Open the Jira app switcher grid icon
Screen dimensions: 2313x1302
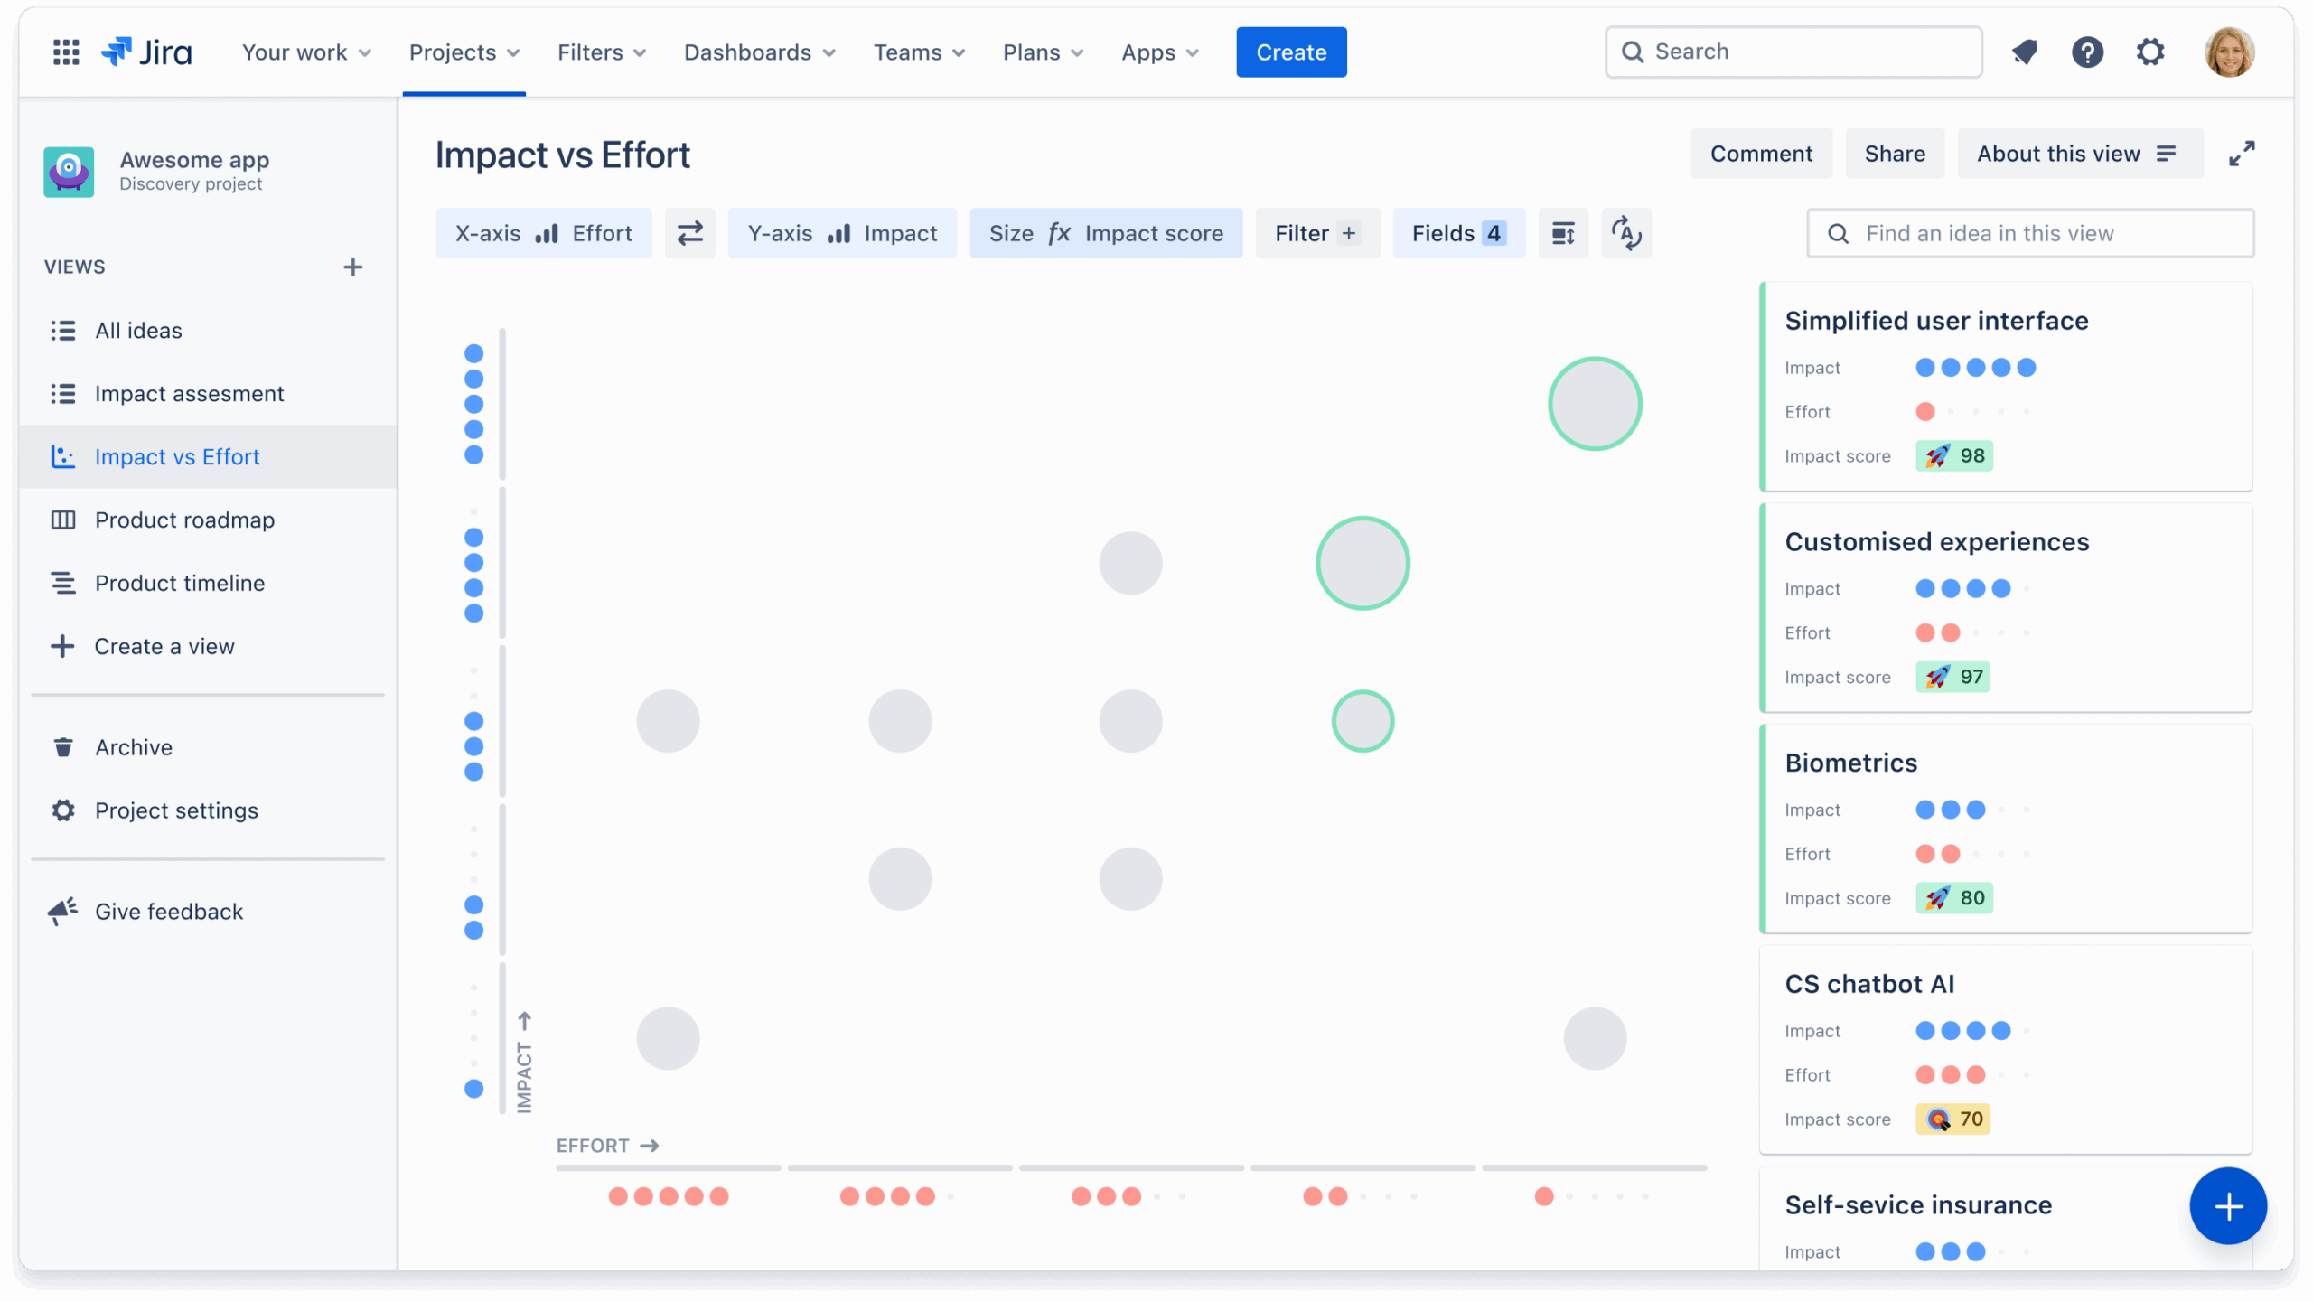(65, 52)
